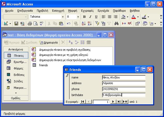Click the New Record toolbar icon
Viewport: 164px width, 117px height.
click(x=124, y=24)
